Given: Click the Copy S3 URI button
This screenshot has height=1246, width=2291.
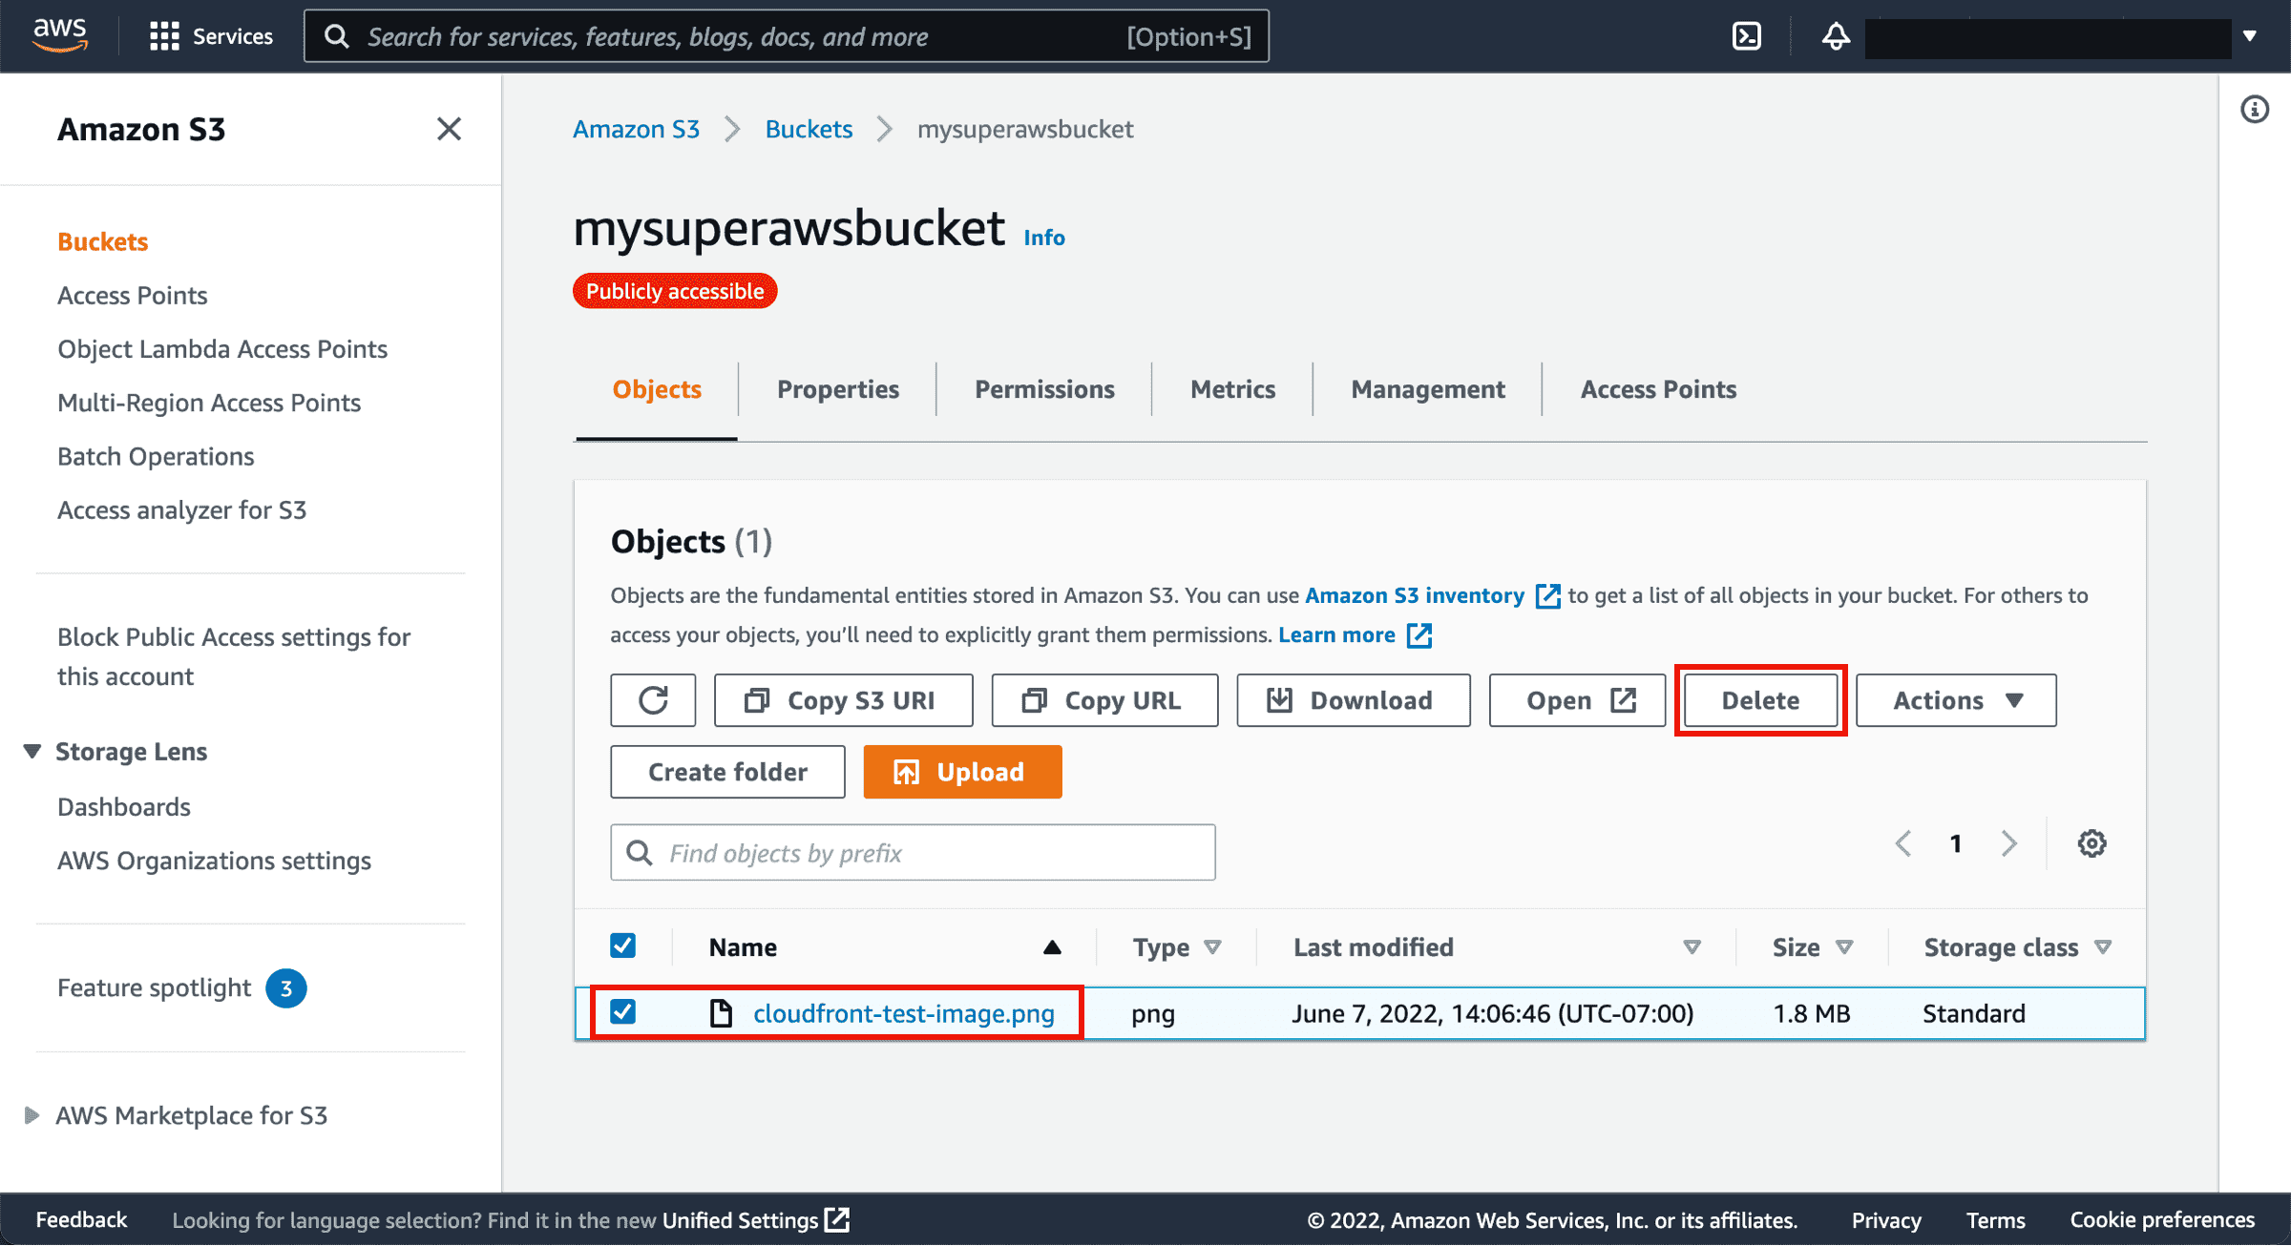Looking at the screenshot, I should click(x=843, y=700).
